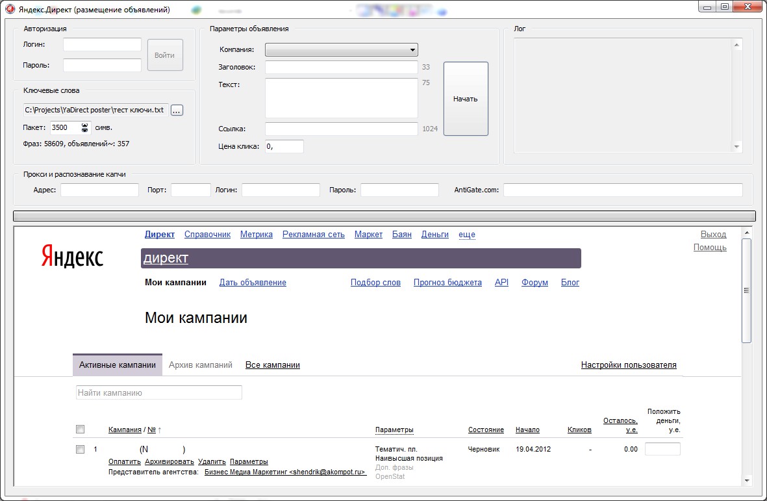This screenshot has height=501, width=767.
Task: Click the Найти кампанию search field
Action: point(159,392)
